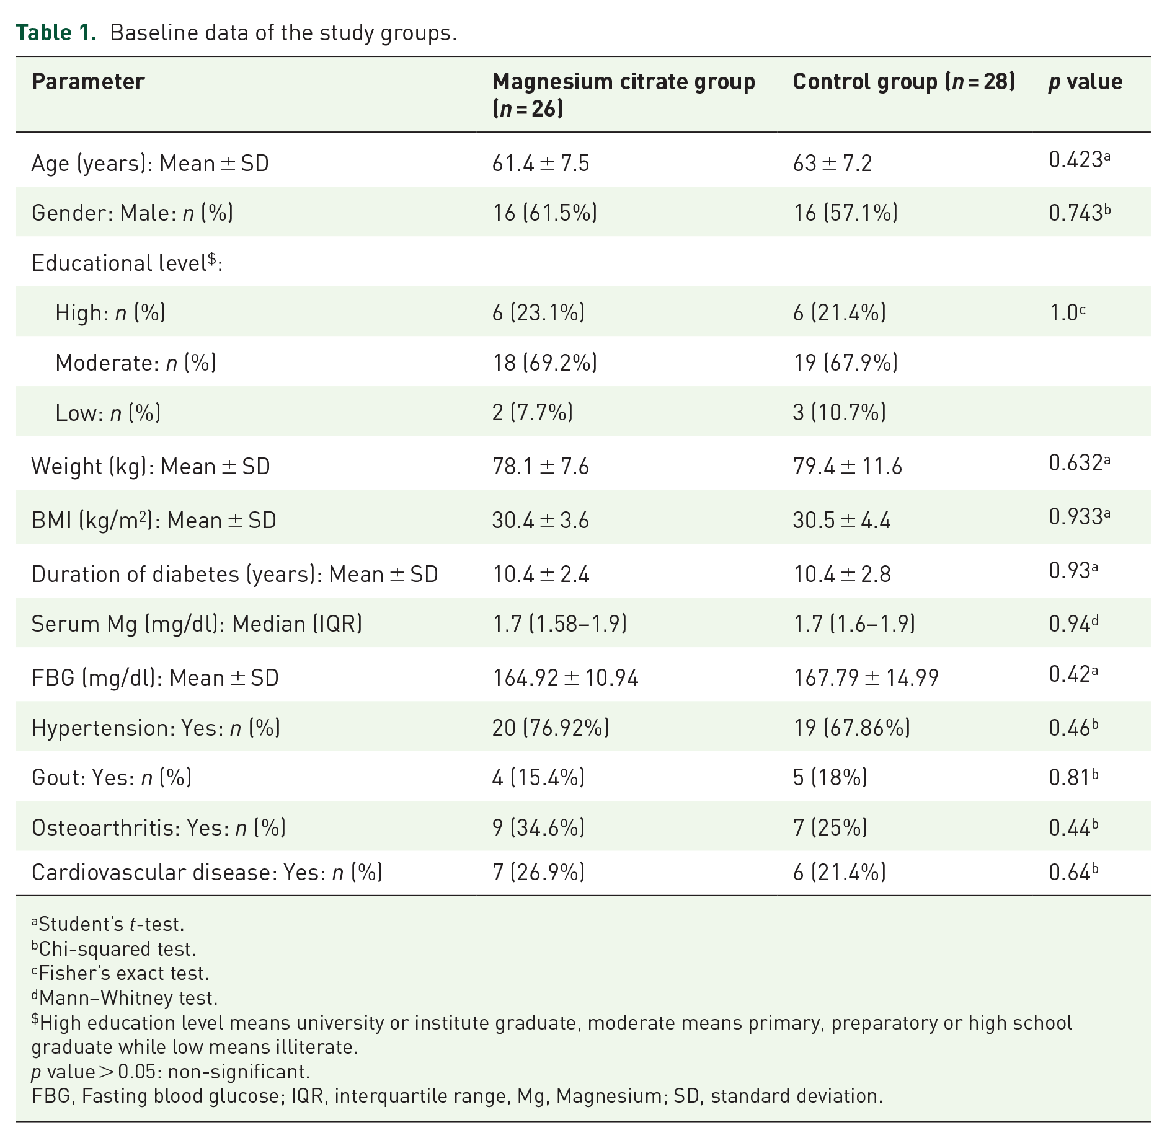Image resolution: width=1167 pixels, height=1138 pixels.
Task: Click the High education value 6 (23.1%)
Action: pos(538,312)
